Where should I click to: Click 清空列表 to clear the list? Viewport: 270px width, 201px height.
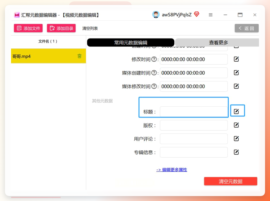(90, 28)
